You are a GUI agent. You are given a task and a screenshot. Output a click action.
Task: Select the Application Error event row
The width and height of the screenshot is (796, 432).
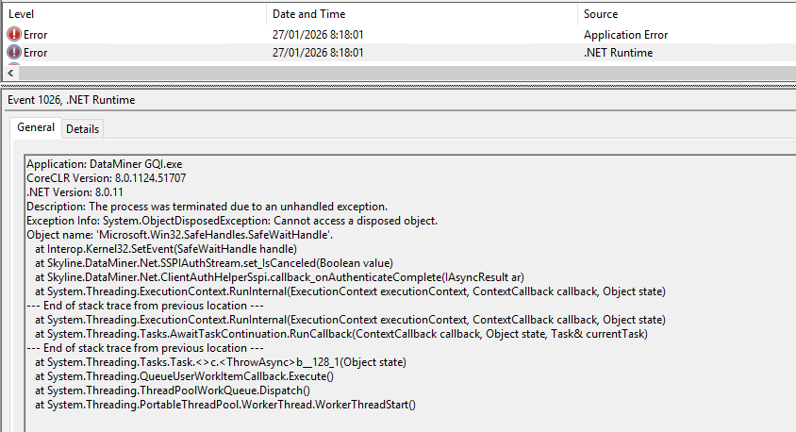tap(400, 35)
